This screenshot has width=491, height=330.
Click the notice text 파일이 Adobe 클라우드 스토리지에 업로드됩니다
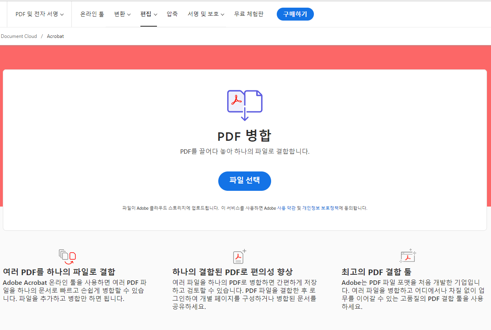click(x=171, y=208)
